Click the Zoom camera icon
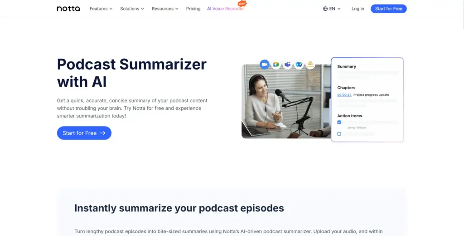 (265, 65)
